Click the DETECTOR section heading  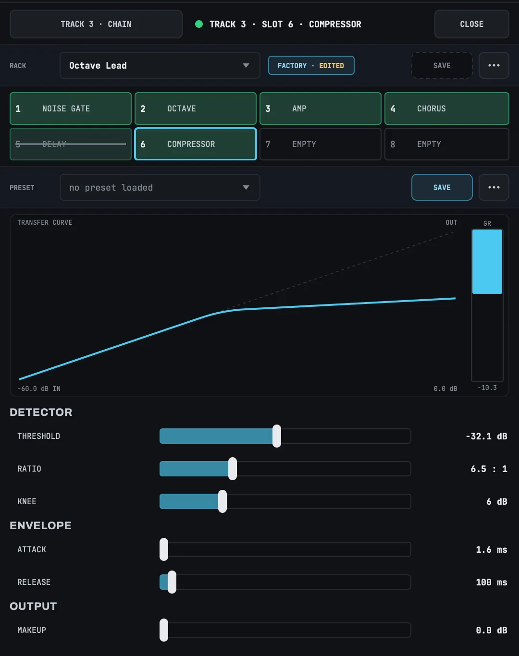[x=41, y=412]
